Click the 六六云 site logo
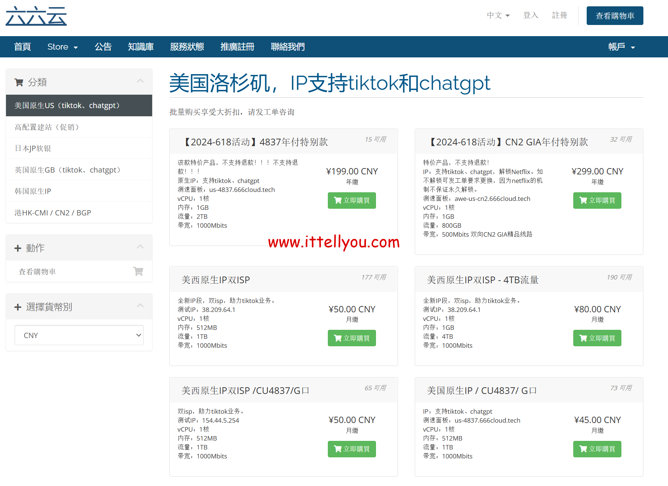668x486 pixels. [x=36, y=16]
